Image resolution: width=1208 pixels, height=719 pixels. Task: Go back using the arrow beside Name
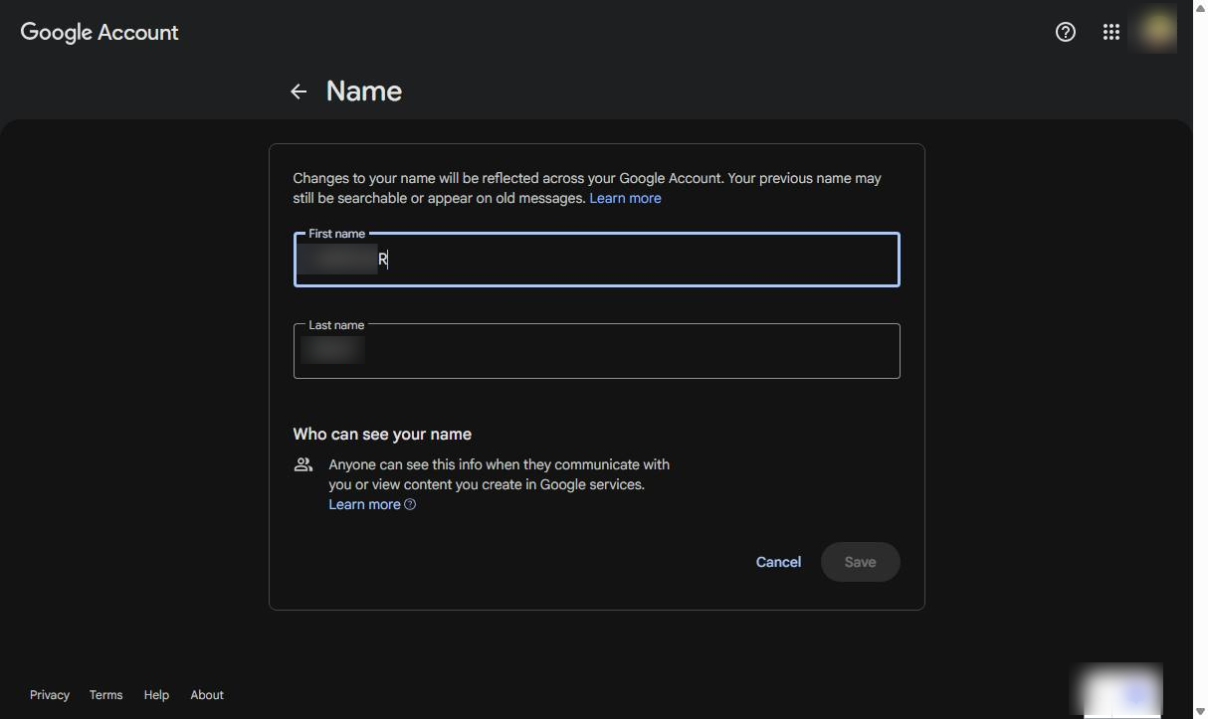point(299,91)
